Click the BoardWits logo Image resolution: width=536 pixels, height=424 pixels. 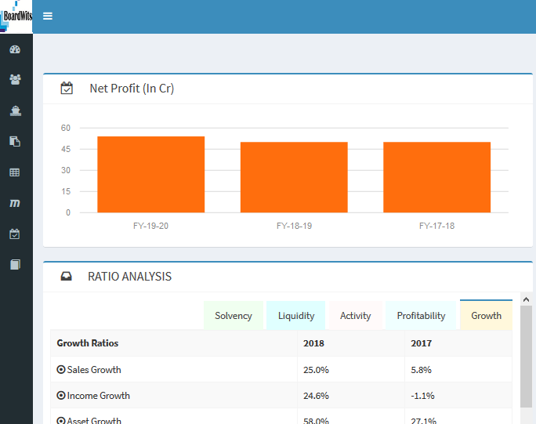point(16,16)
